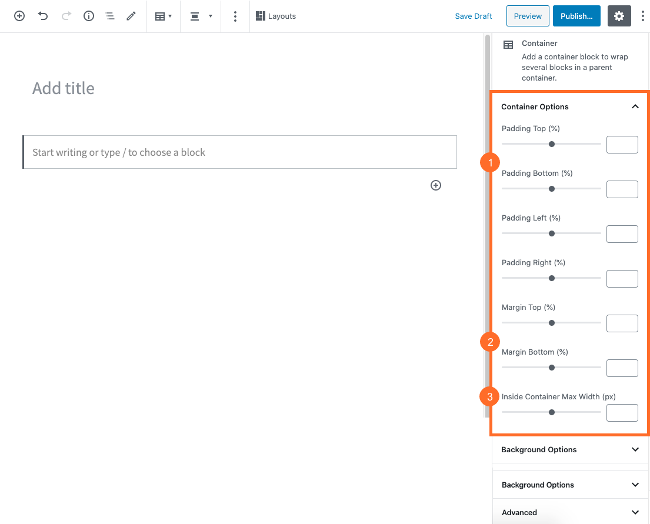Image resolution: width=650 pixels, height=524 pixels.
Task: Click the Publish button
Action: click(576, 16)
